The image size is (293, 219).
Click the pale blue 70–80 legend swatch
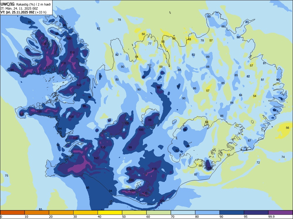click(183, 213)
